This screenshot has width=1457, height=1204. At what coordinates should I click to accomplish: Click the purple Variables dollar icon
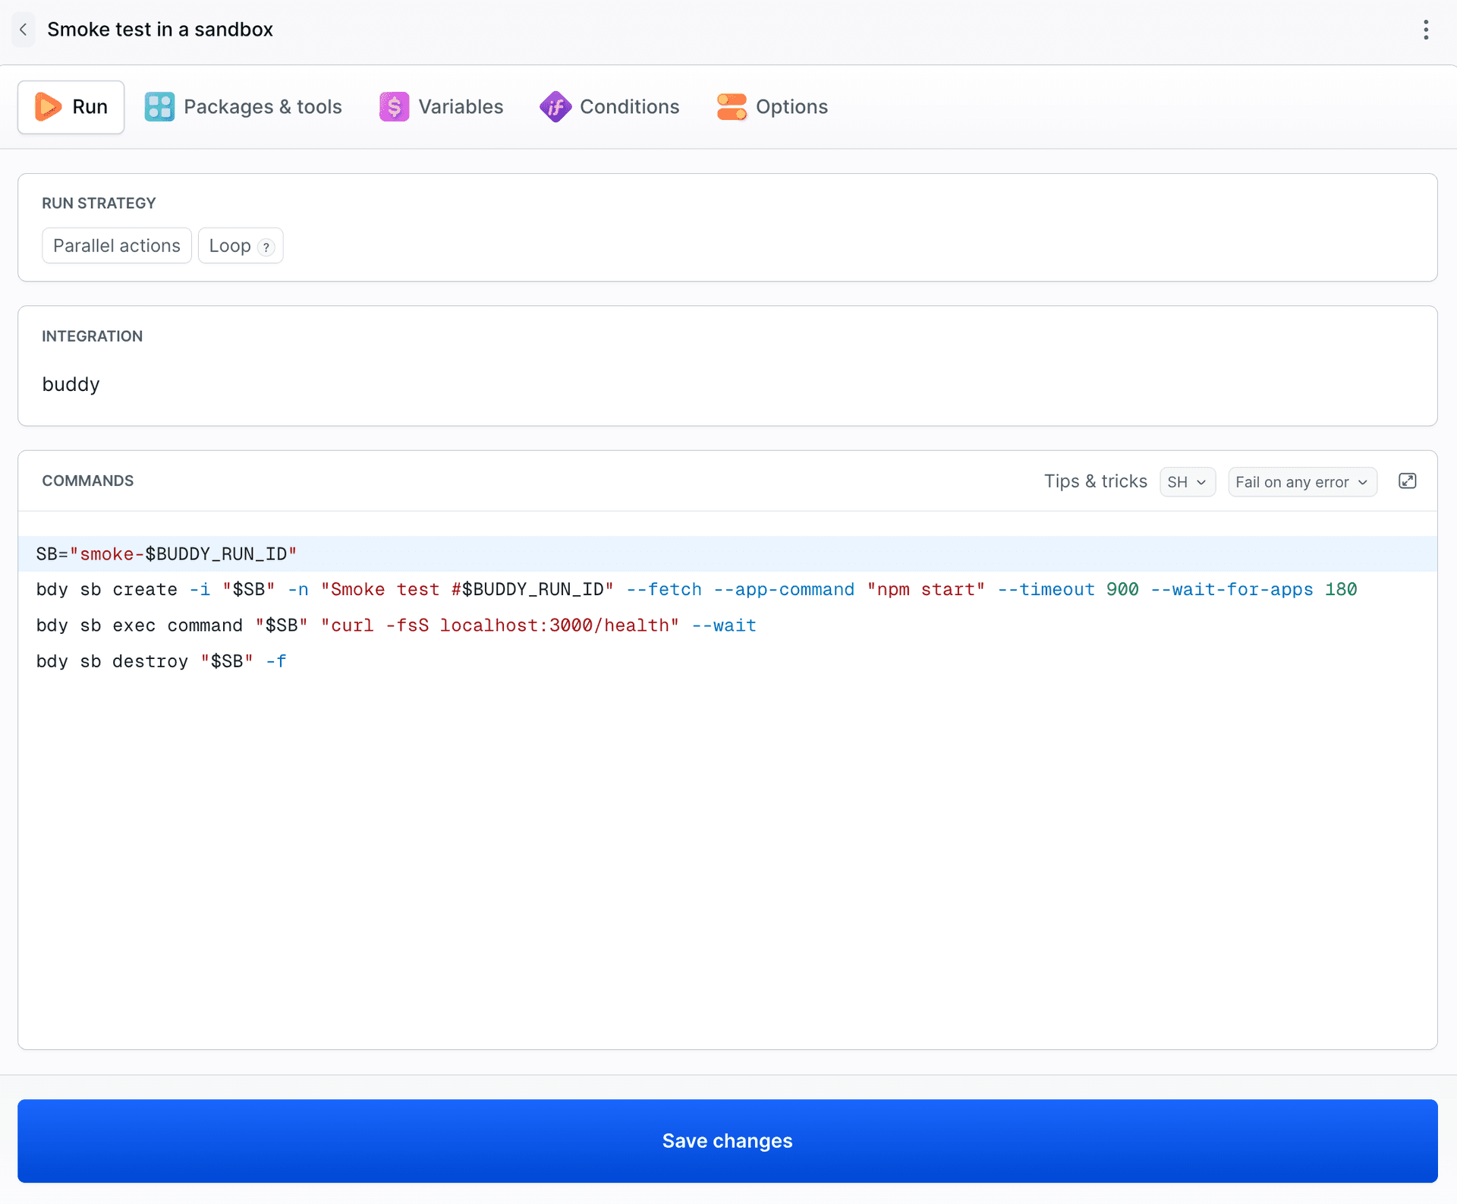tap(394, 107)
